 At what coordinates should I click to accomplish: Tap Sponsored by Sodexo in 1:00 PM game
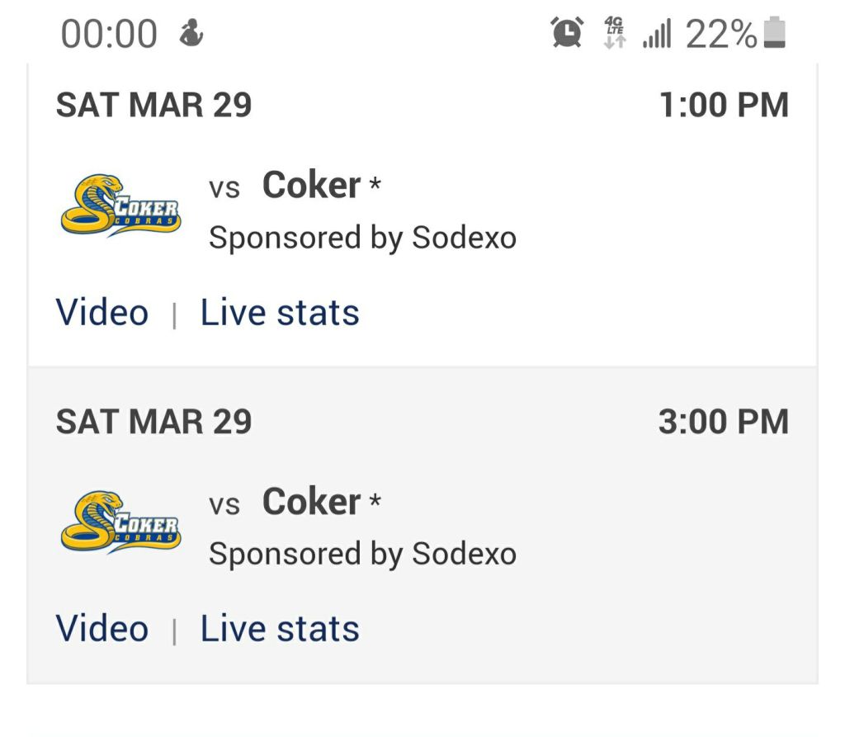362,238
